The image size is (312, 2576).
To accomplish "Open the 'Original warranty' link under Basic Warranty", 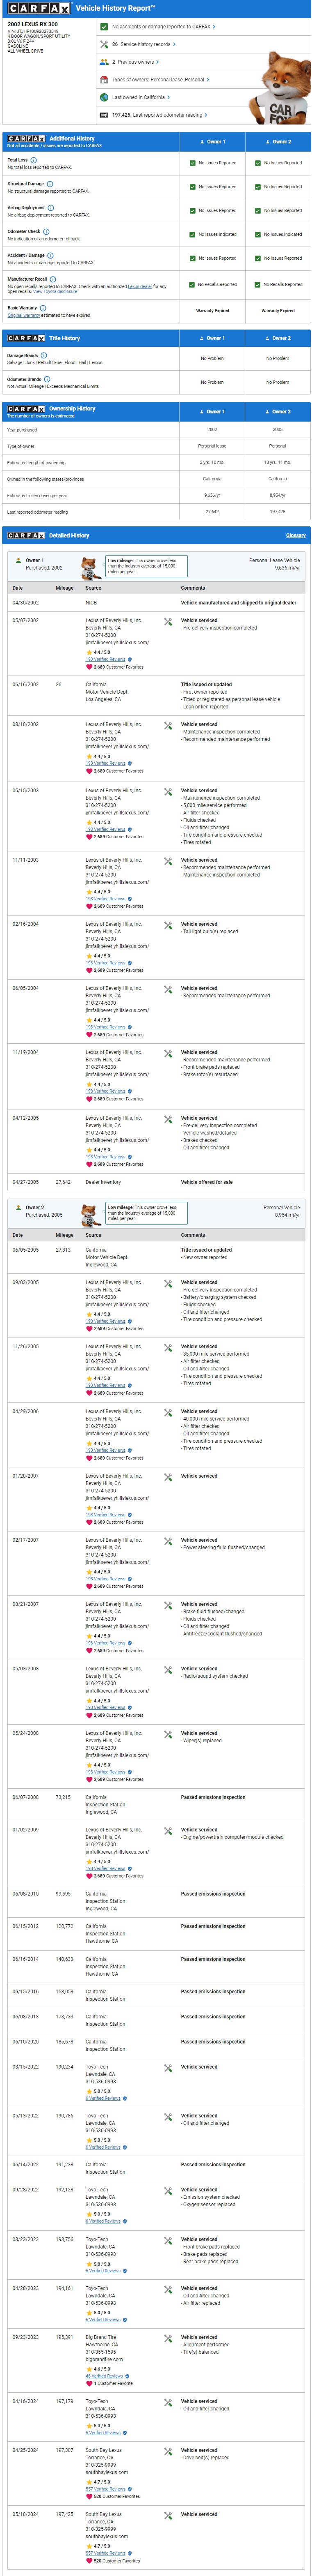I will (24, 315).
